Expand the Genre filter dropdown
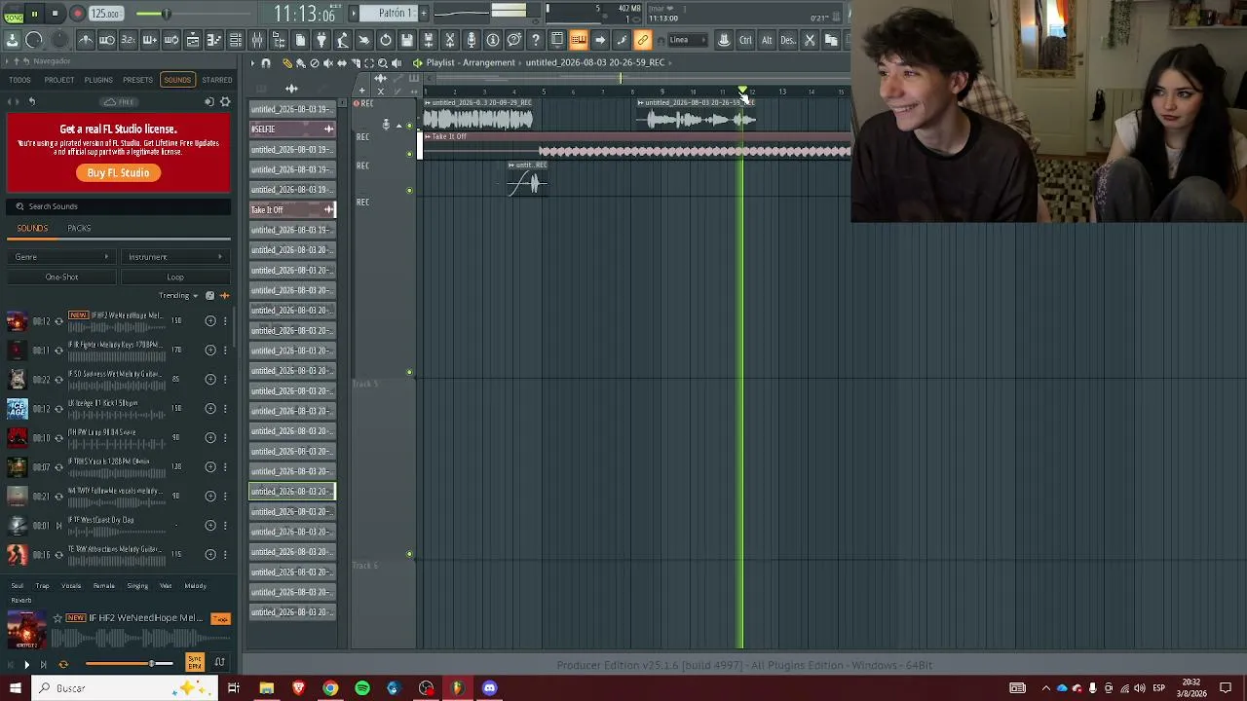Viewport: 1247px width, 701px height. tap(61, 257)
